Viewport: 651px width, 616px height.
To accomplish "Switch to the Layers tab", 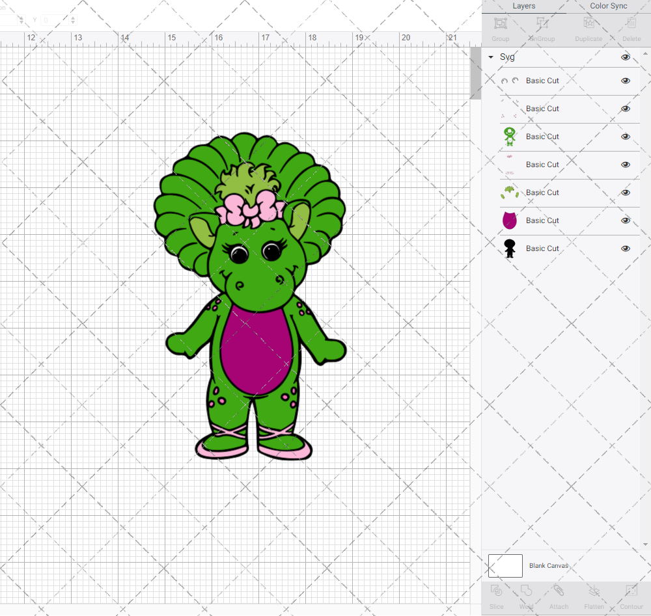I will coord(524,6).
